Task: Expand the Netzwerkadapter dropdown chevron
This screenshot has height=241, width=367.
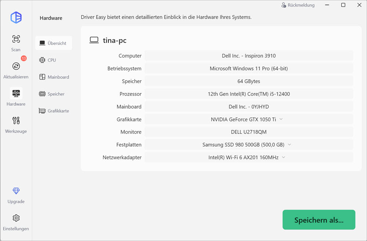Action: 283,157
